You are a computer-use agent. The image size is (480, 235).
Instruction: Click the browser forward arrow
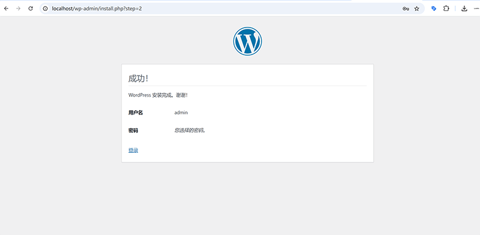coord(19,8)
